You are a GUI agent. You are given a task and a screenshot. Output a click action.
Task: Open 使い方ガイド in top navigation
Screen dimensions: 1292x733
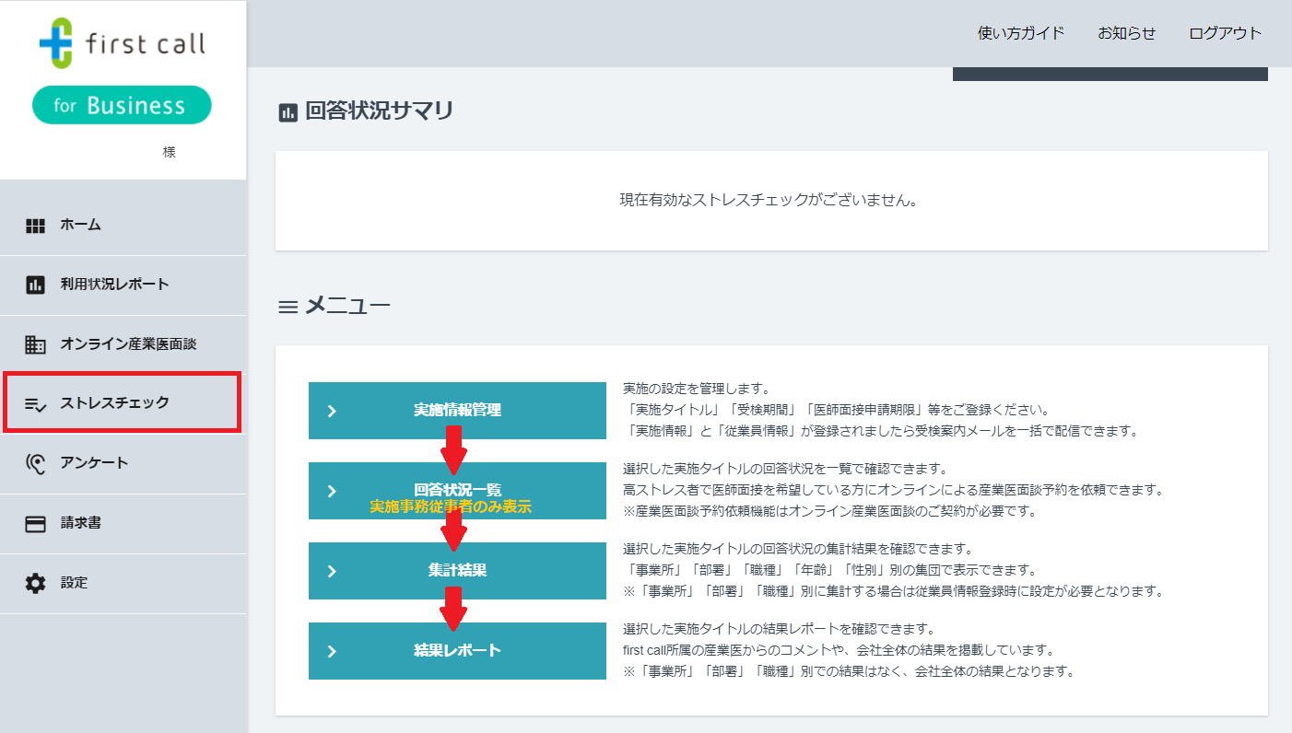[1020, 33]
